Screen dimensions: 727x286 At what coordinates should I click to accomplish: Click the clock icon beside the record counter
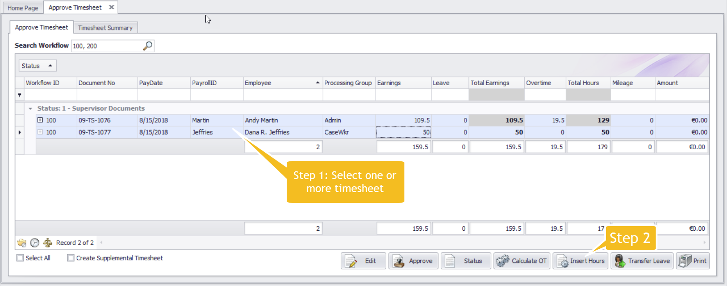pyautogui.click(x=35, y=243)
